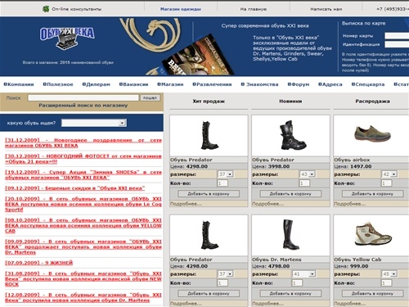This screenshot has height=307, width=409.
Task: Go to На главную
Action: click(254, 9)
